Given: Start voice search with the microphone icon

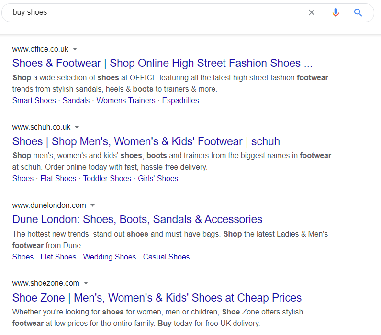Looking at the screenshot, I should pyautogui.click(x=336, y=12).
